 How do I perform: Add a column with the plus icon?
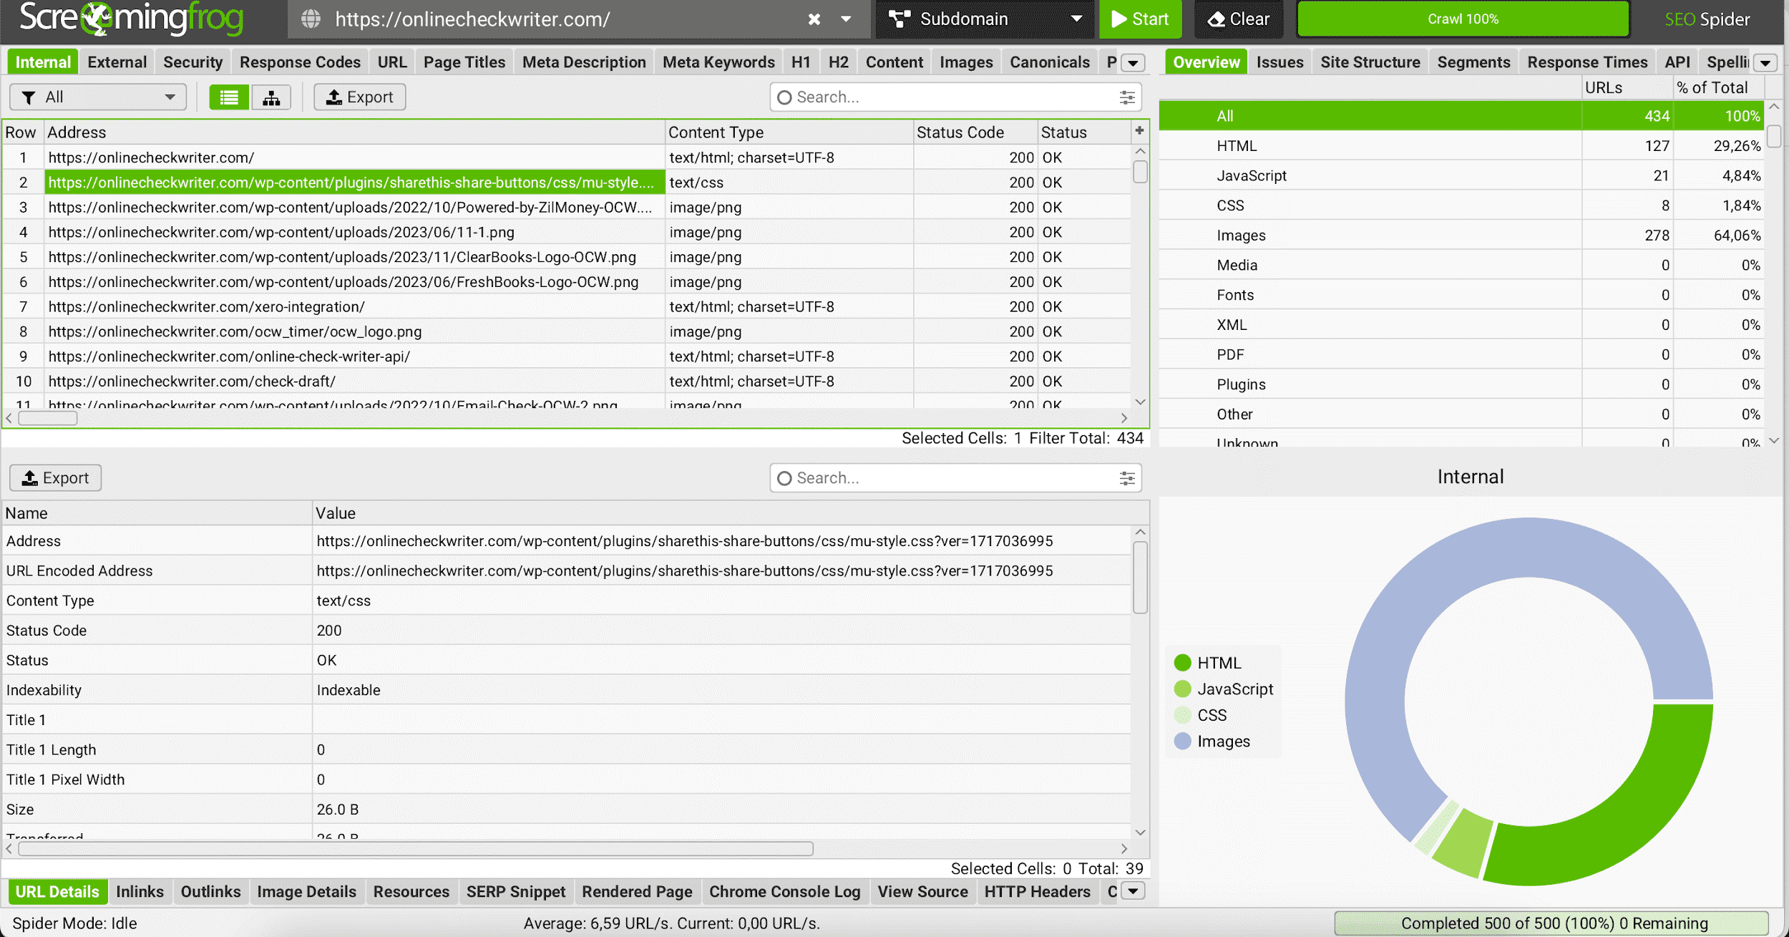coord(1139,131)
